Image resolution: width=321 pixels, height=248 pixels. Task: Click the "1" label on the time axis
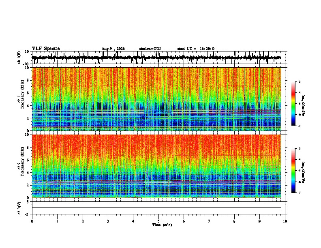pos(57,221)
